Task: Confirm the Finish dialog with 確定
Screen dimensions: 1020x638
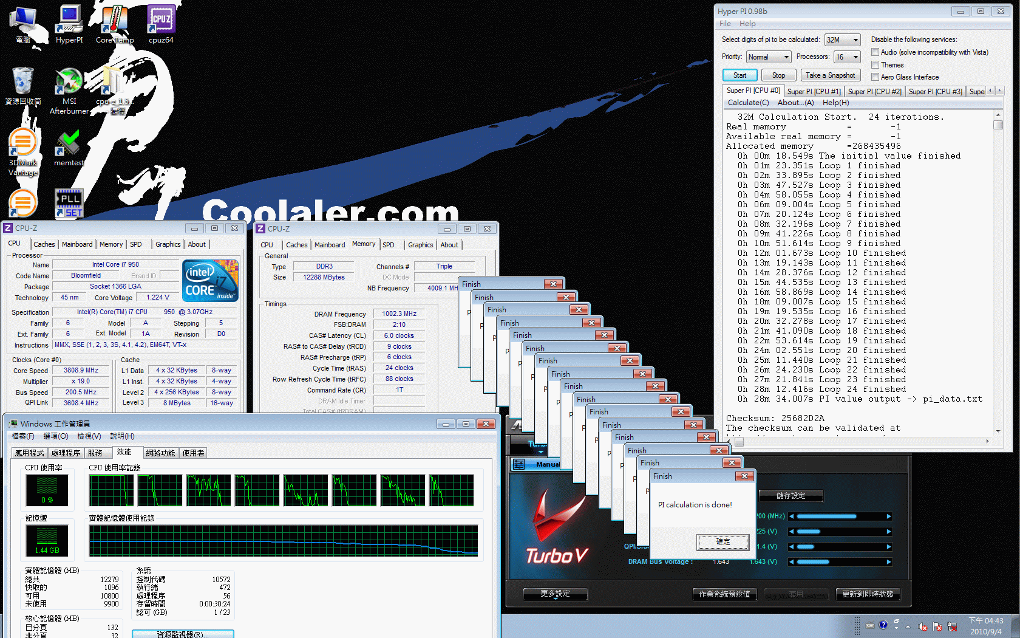Action: (x=723, y=542)
